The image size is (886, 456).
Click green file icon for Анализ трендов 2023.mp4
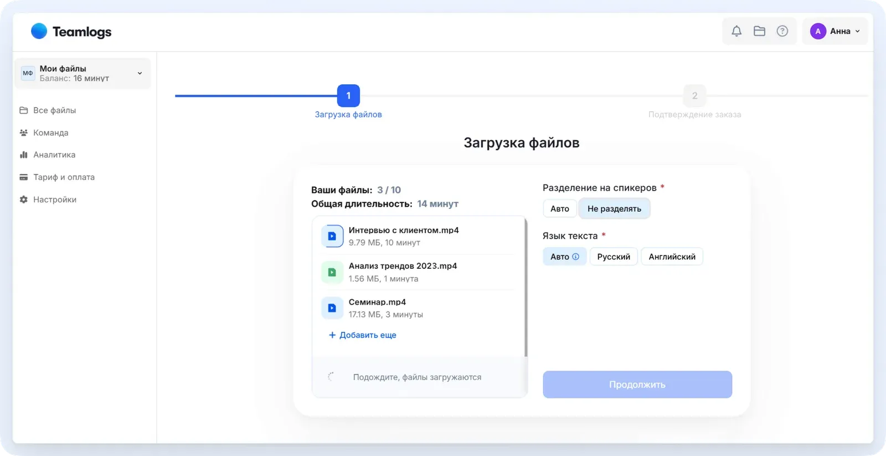[x=332, y=272]
